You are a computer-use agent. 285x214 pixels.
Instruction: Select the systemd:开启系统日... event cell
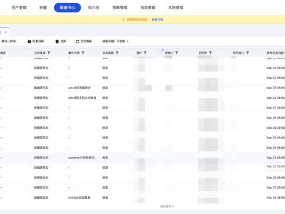point(82,158)
